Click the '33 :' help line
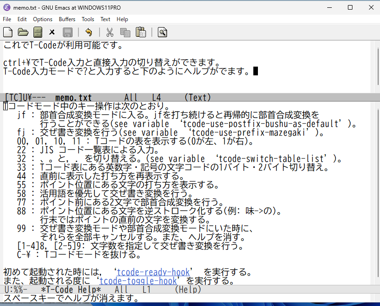 click(x=173, y=167)
